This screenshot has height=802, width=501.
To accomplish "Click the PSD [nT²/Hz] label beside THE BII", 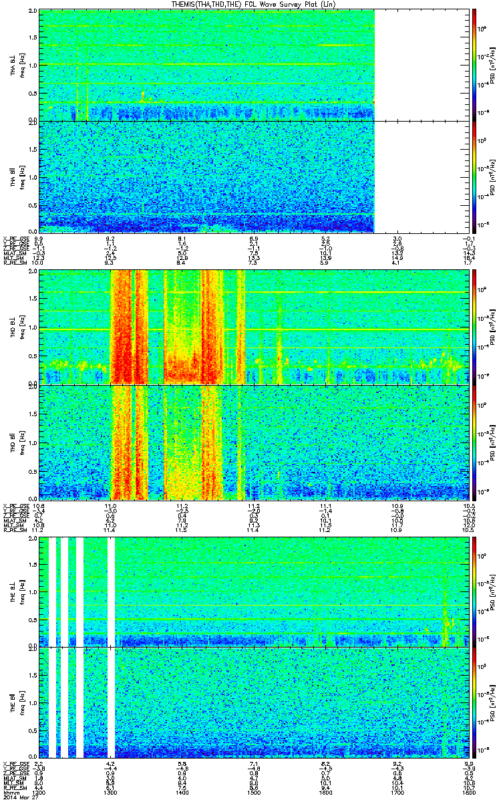I will point(491,704).
